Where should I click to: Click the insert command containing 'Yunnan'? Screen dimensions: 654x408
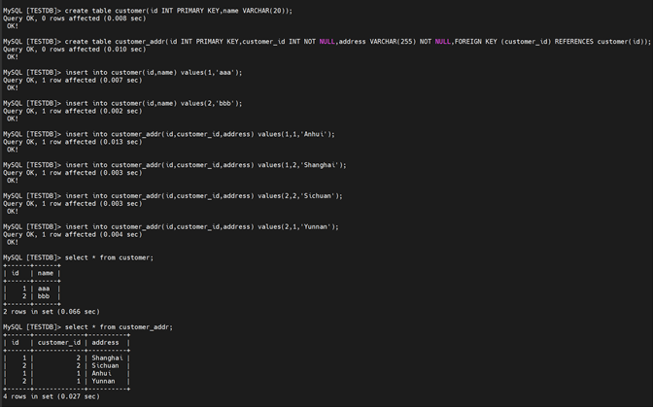tap(201, 226)
